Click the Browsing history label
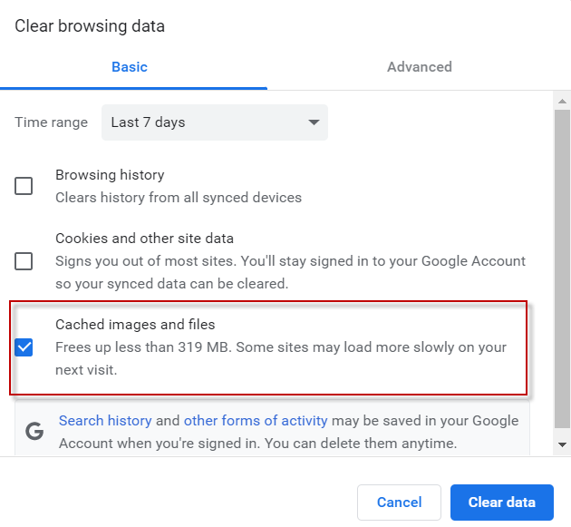The height and width of the screenshot is (527, 571). coord(110,175)
